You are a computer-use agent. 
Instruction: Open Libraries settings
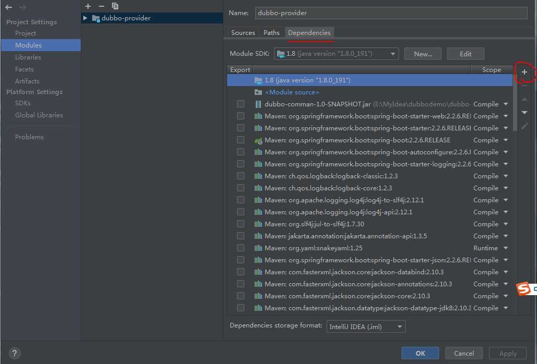coord(28,57)
